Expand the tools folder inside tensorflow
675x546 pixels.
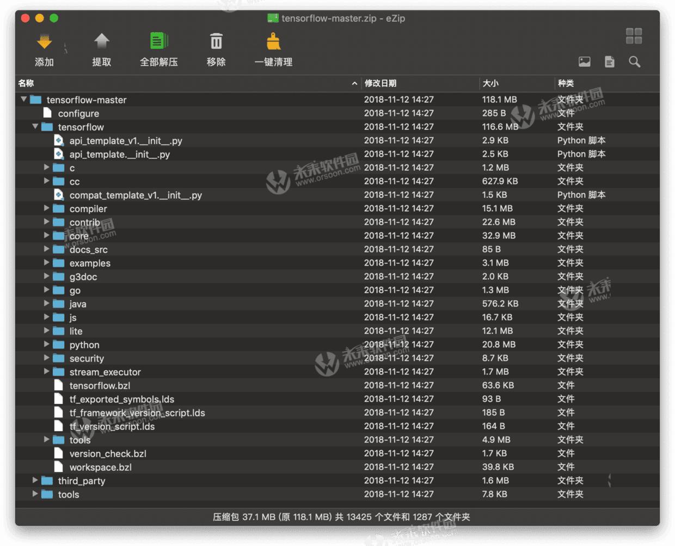[47, 439]
